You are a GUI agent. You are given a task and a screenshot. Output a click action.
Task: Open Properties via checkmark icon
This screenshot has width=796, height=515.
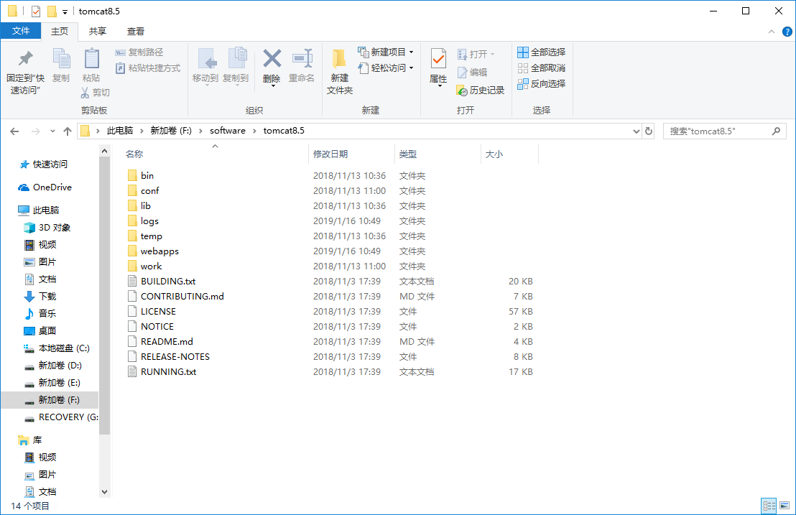438,60
